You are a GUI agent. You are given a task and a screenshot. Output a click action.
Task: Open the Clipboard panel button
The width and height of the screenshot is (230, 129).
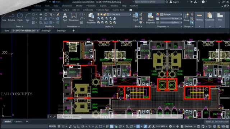(210, 20)
